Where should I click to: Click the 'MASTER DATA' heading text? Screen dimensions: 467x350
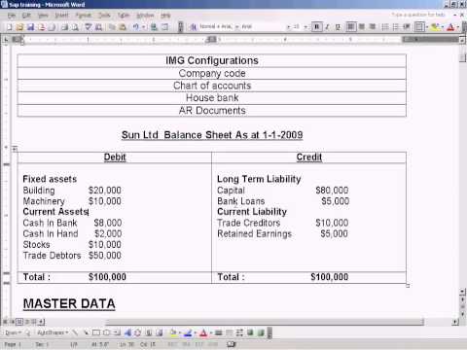(69, 304)
